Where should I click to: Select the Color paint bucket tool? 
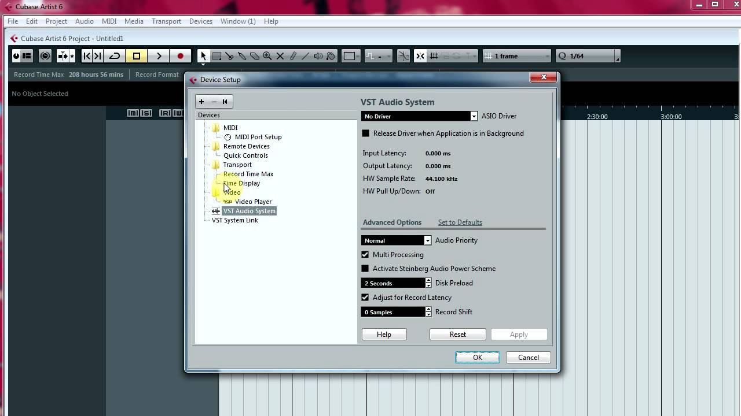click(331, 56)
